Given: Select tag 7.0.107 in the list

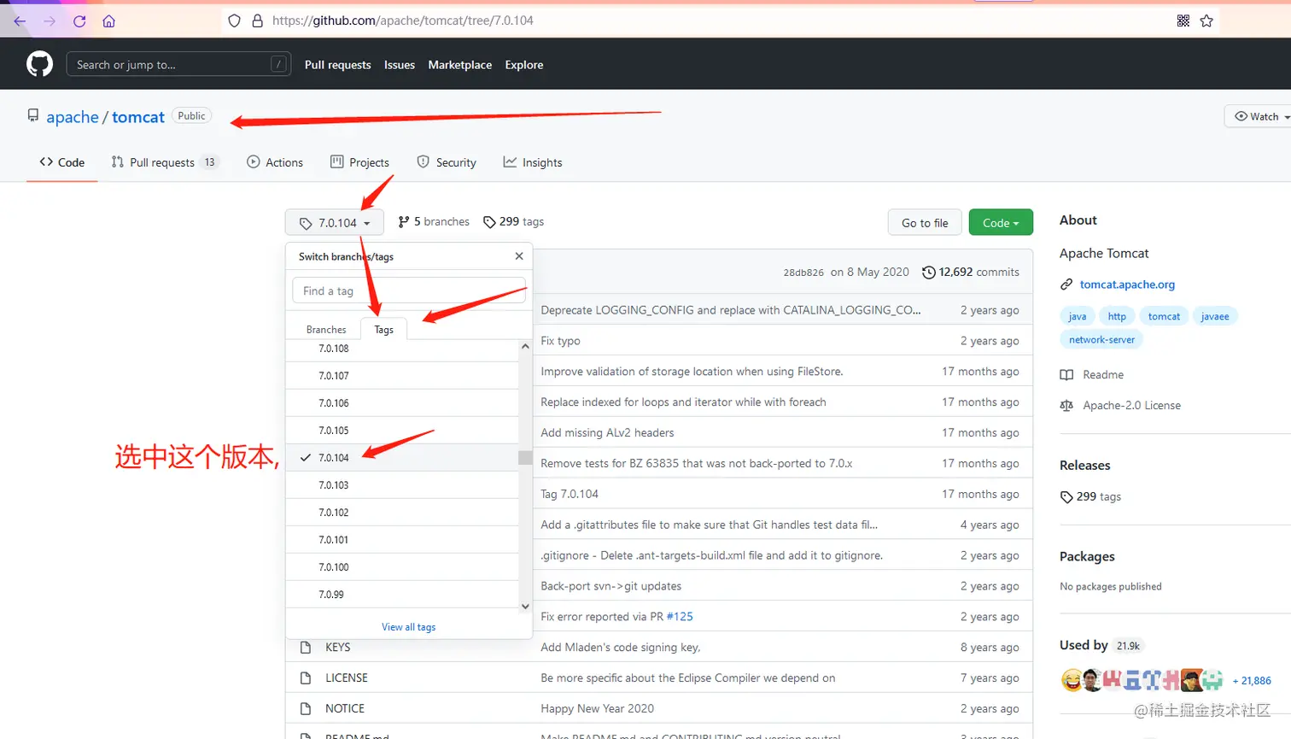Looking at the screenshot, I should [402, 376].
